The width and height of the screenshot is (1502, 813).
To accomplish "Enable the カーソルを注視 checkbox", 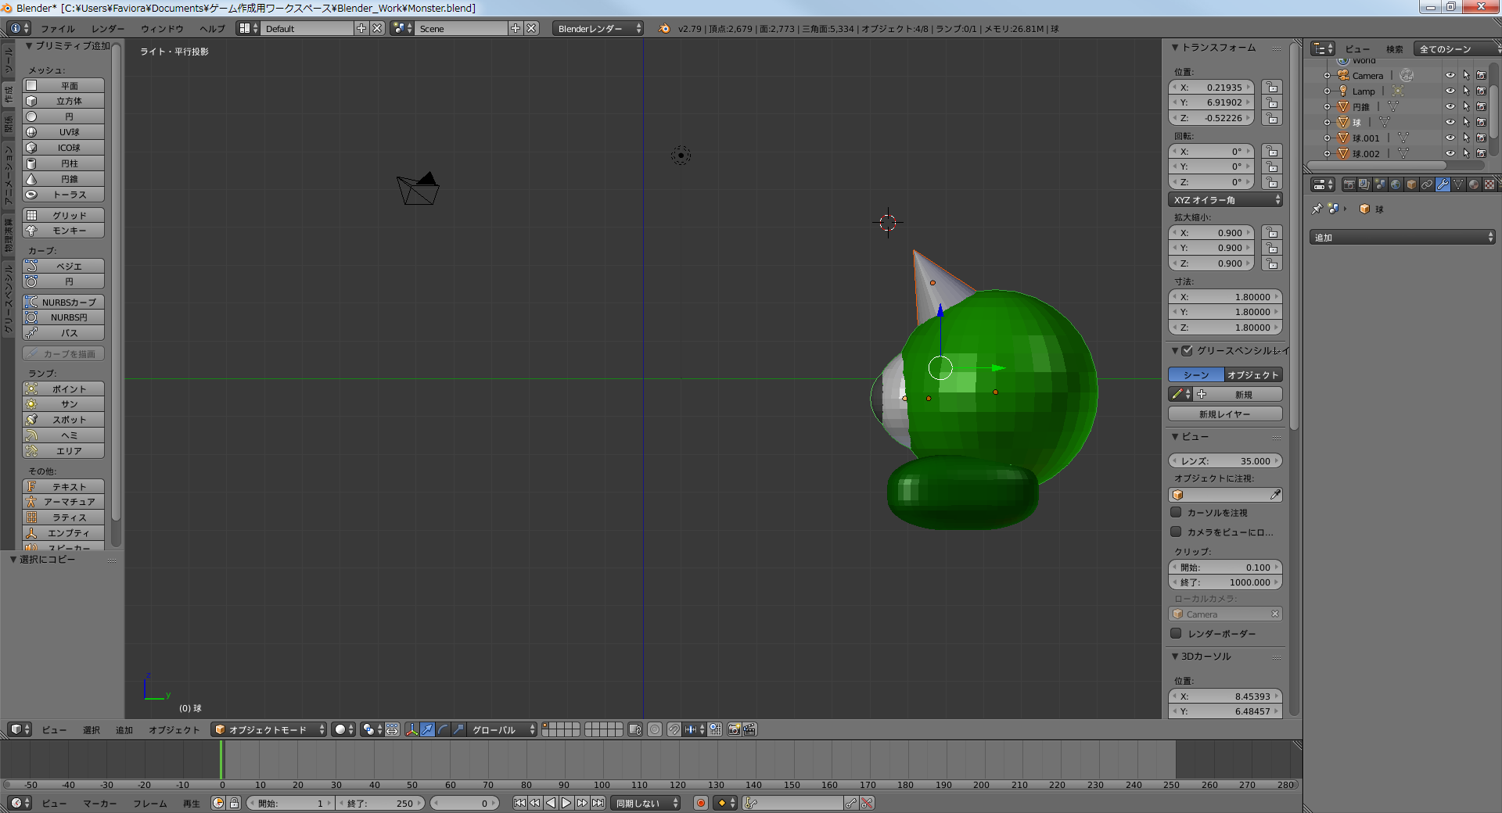I will (1176, 513).
